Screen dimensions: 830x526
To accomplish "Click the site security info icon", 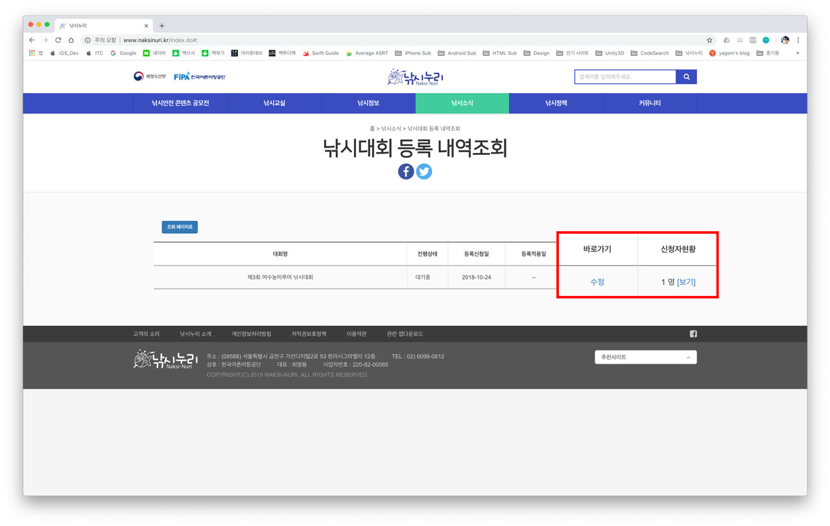I will [86, 39].
